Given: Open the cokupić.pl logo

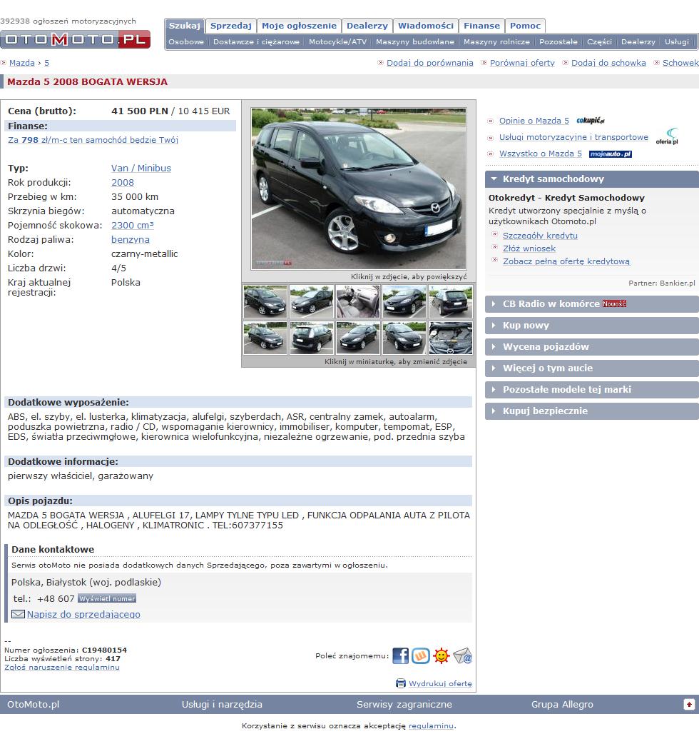Looking at the screenshot, I should coord(591,121).
